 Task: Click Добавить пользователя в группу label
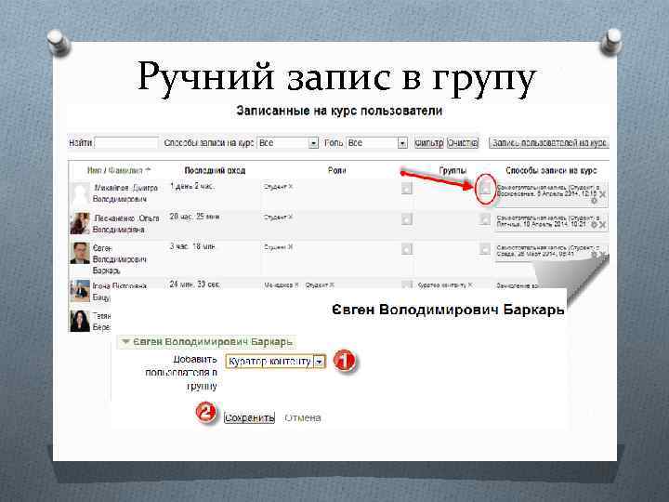pyautogui.click(x=181, y=373)
